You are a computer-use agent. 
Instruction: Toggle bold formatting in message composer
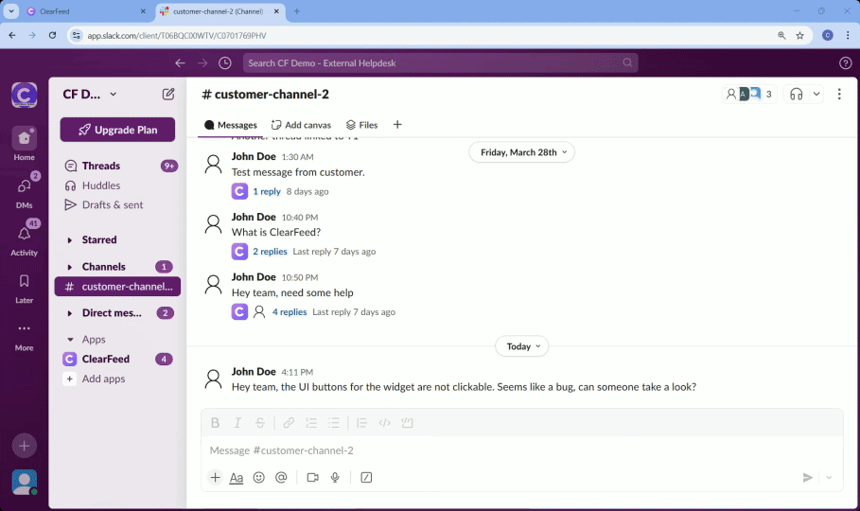(x=215, y=423)
